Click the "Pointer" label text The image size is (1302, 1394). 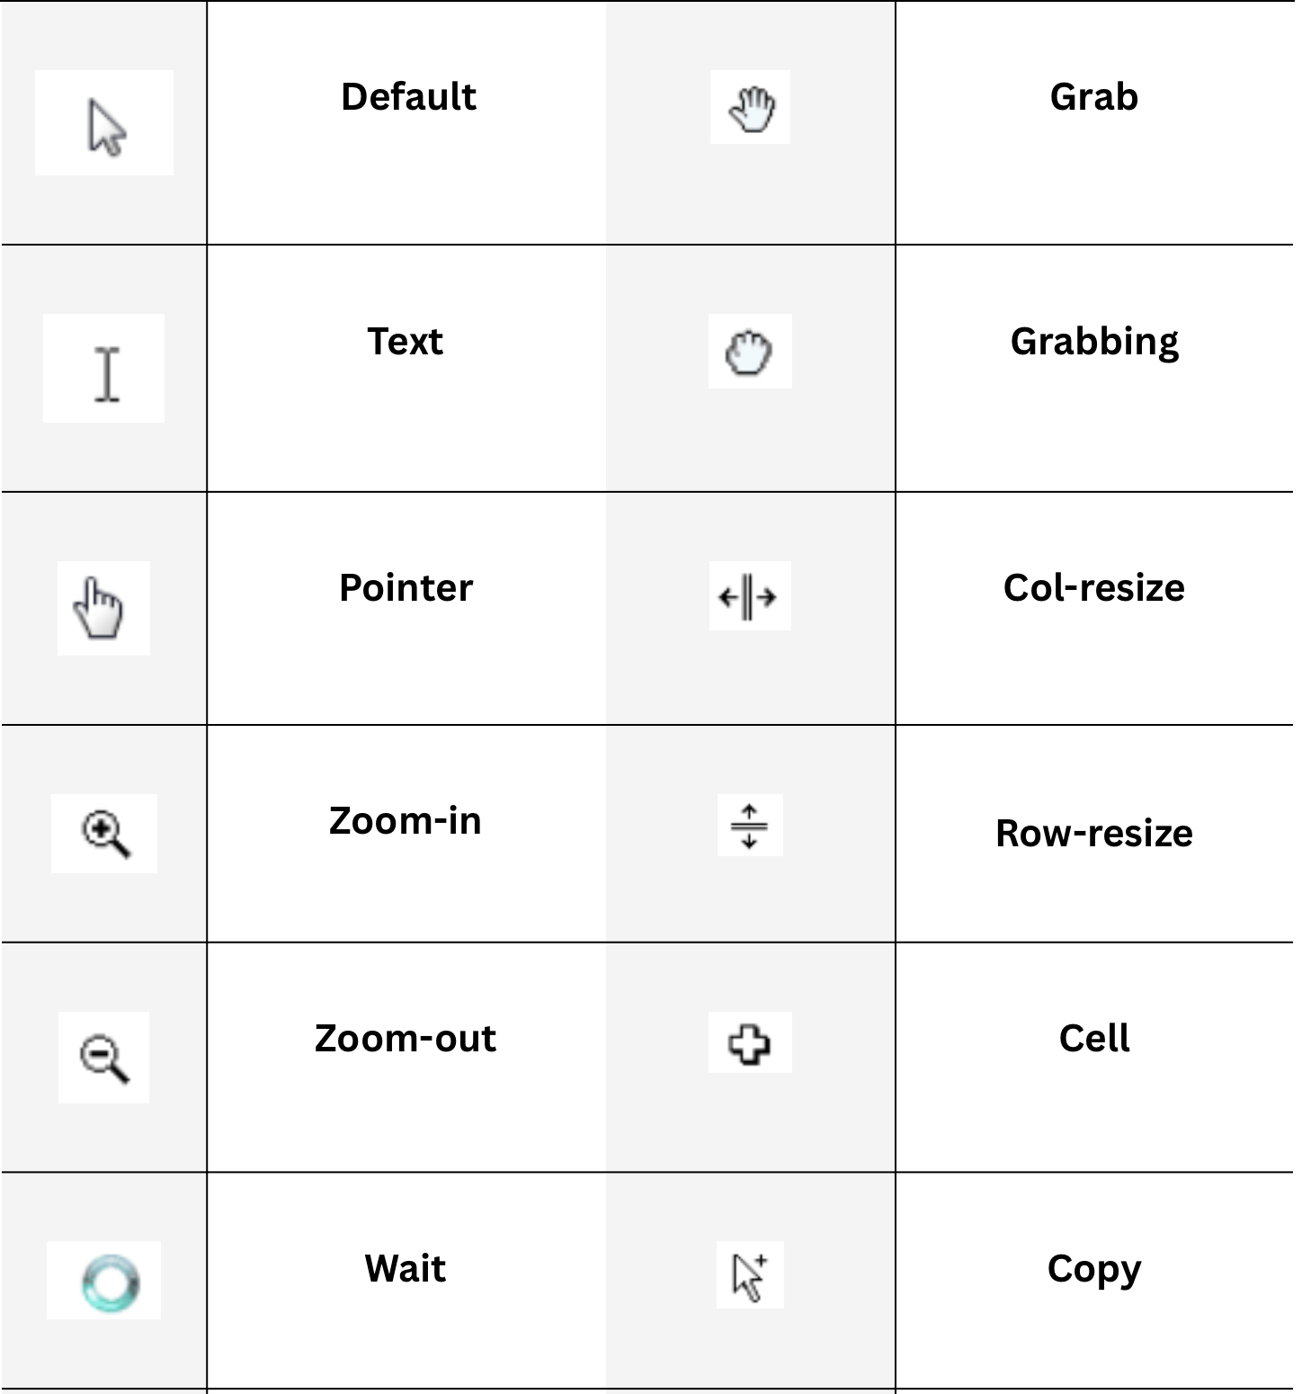(406, 588)
